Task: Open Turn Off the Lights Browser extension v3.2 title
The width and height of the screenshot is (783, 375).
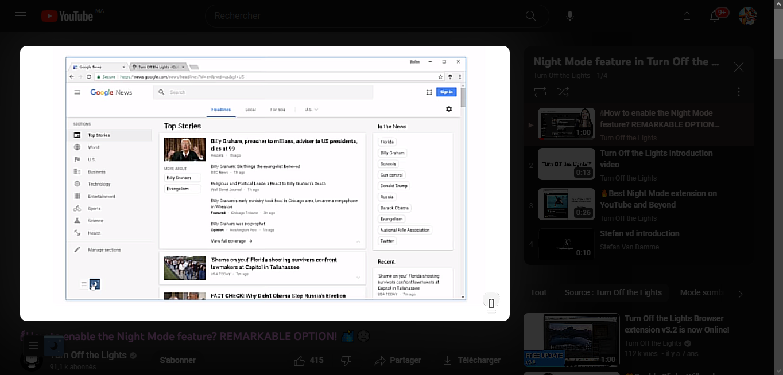Action: pyautogui.click(x=677, y=324)
